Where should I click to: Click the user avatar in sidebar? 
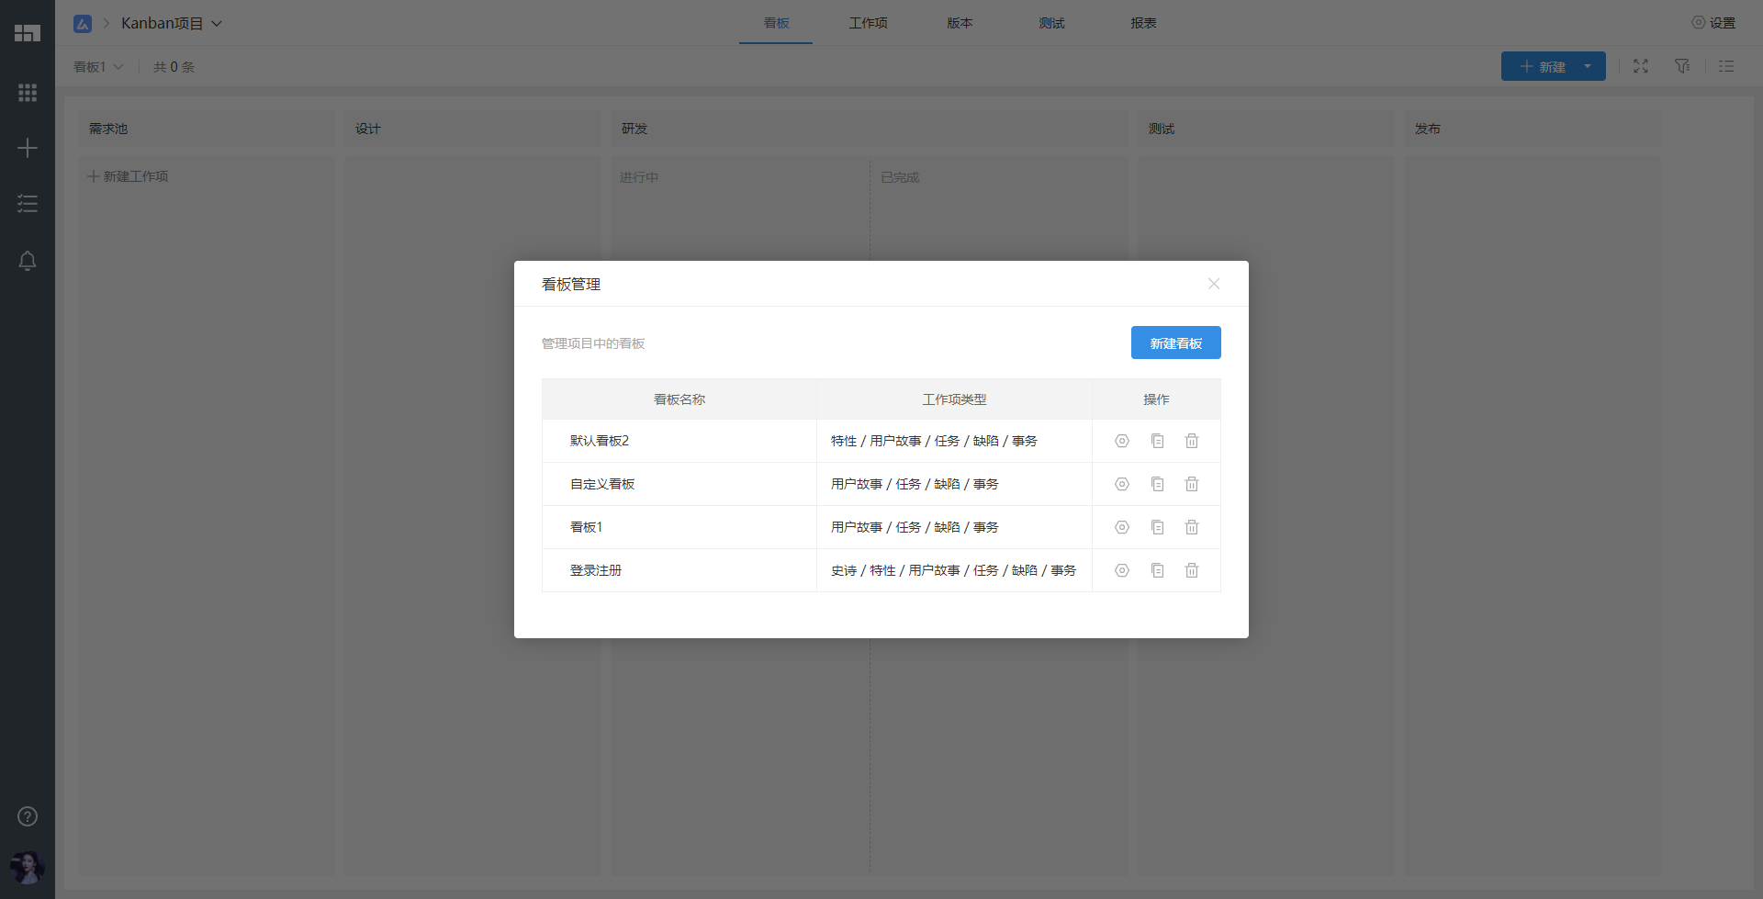click(28, 867)
